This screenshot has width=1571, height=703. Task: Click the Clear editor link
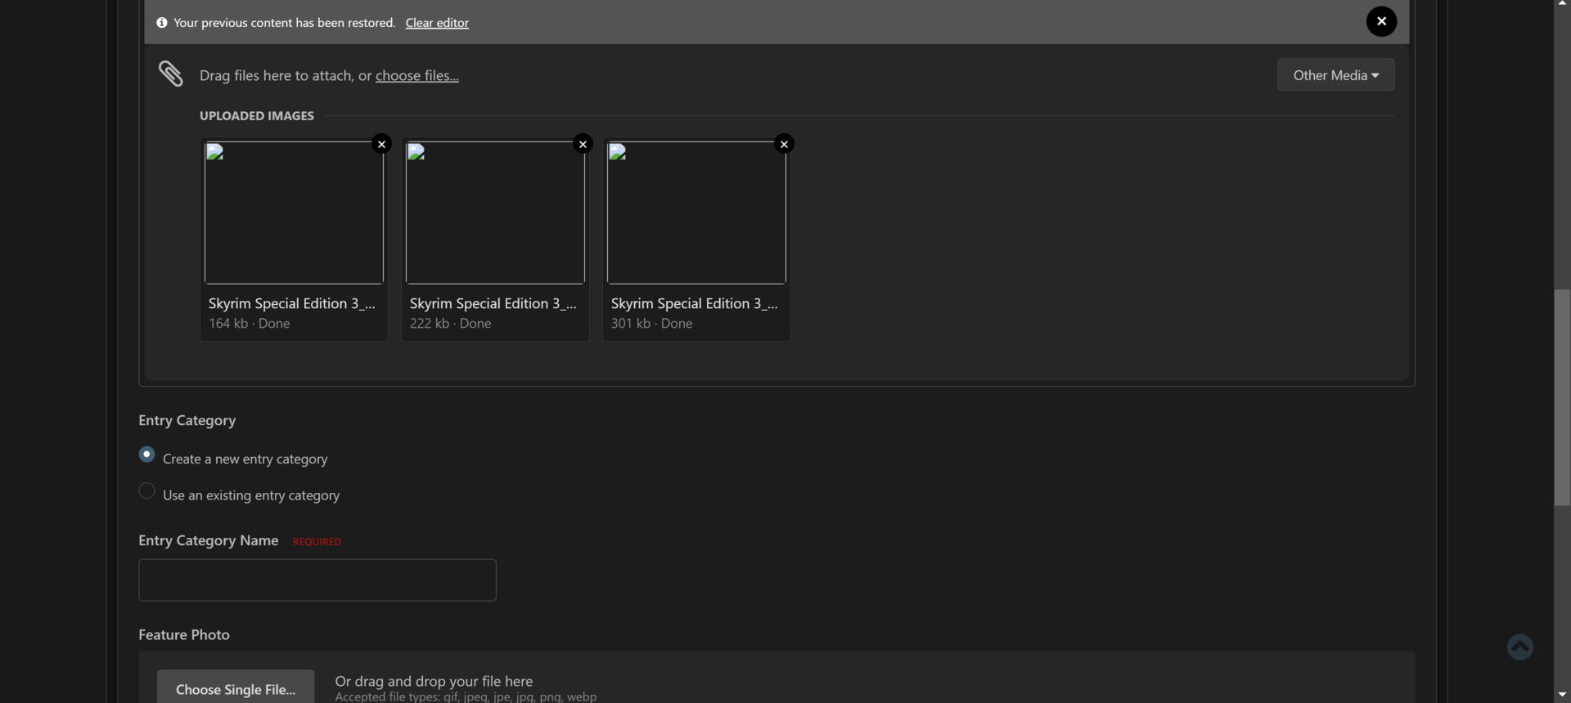[437, 23]
